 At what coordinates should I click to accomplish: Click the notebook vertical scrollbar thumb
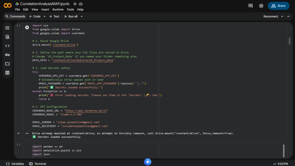coord(290,41)
